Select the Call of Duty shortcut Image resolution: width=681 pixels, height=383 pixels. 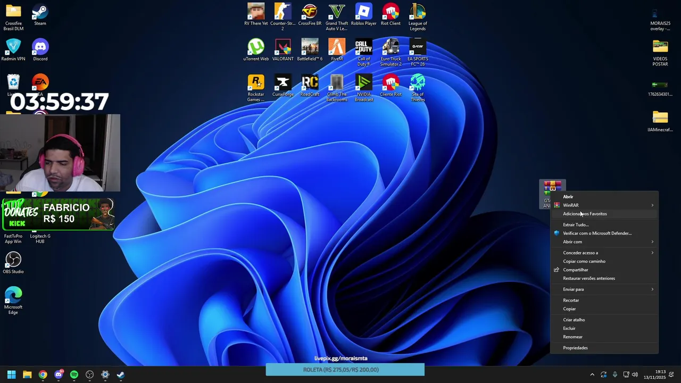click(x=363, y=53)
